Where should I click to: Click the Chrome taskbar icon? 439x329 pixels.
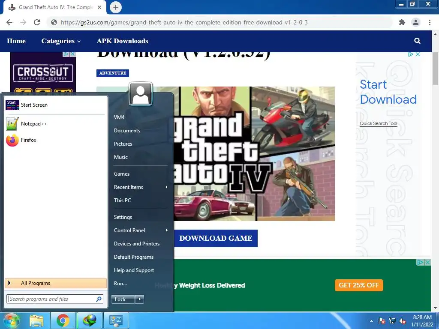pyautogui.click(x=63, y=320)
